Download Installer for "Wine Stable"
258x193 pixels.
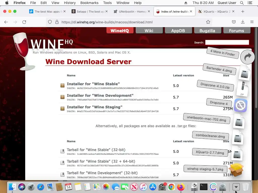click(x=93, y=84)
